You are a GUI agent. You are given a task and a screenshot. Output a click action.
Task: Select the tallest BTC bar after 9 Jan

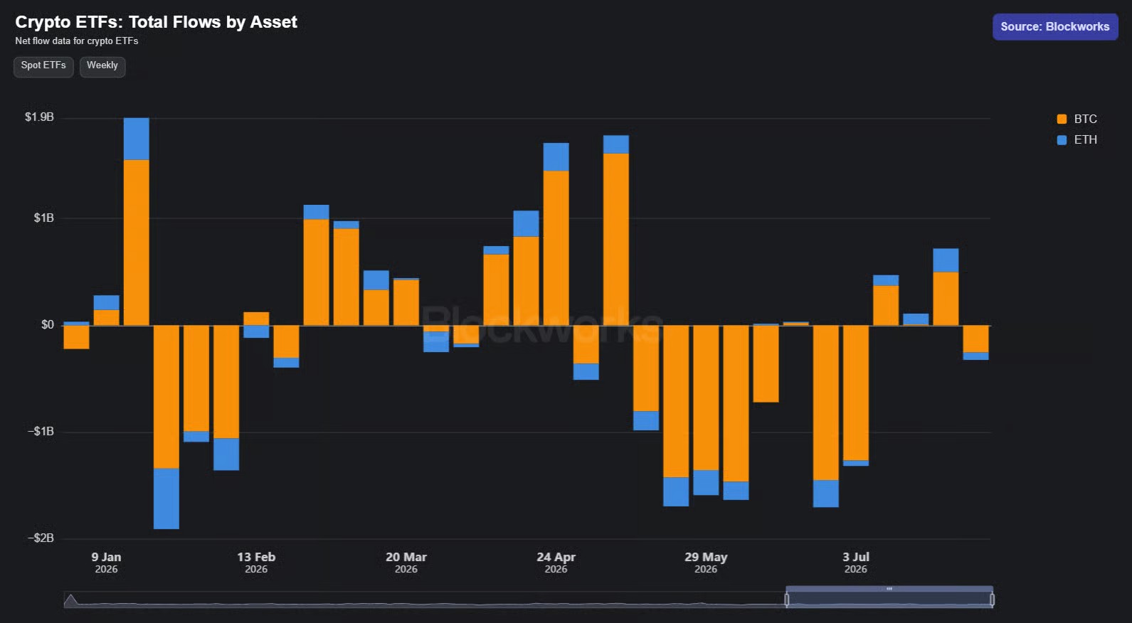[x=136, y=243]
